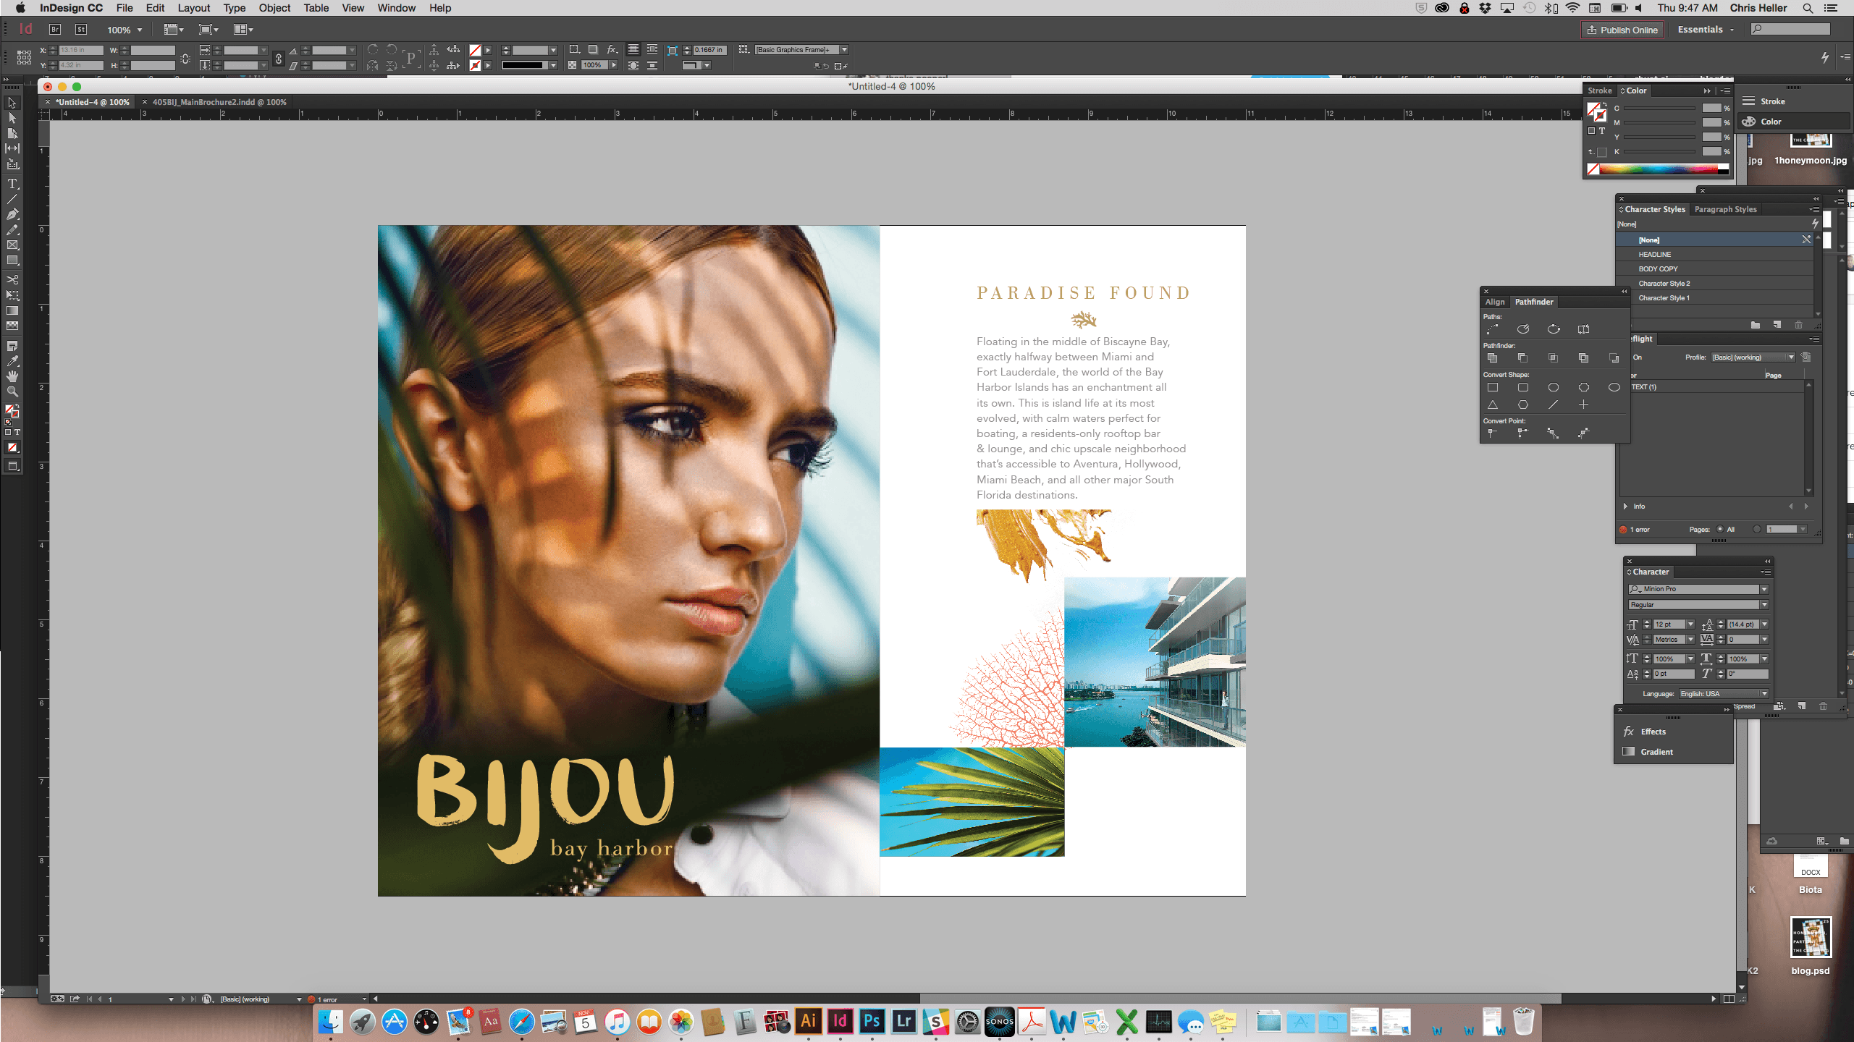Screen dimensions: 1854x1042
Task: Choose the Eyedropper tool
Action: (x=12, y=361)
